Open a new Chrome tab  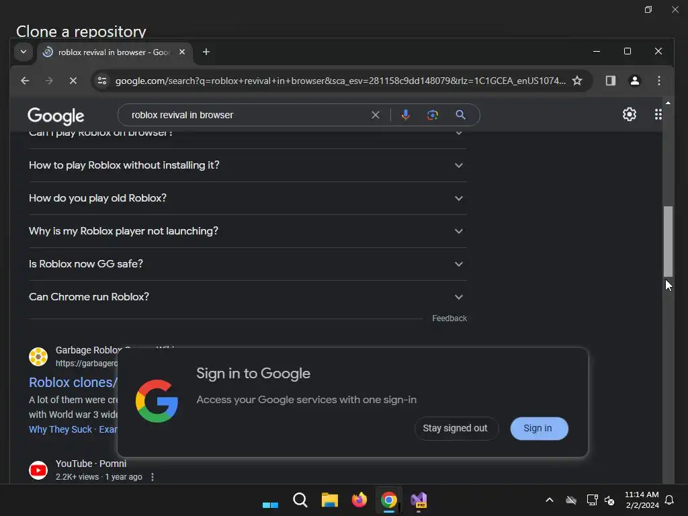(206, 52)
